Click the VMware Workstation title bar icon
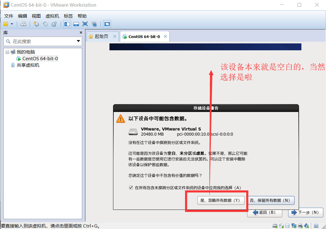 click(6, 5)
